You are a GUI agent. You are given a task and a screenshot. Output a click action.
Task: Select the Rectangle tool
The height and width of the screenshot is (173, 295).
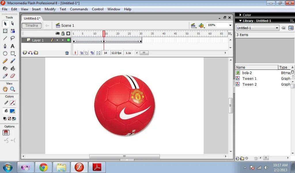tap(12, 53)
